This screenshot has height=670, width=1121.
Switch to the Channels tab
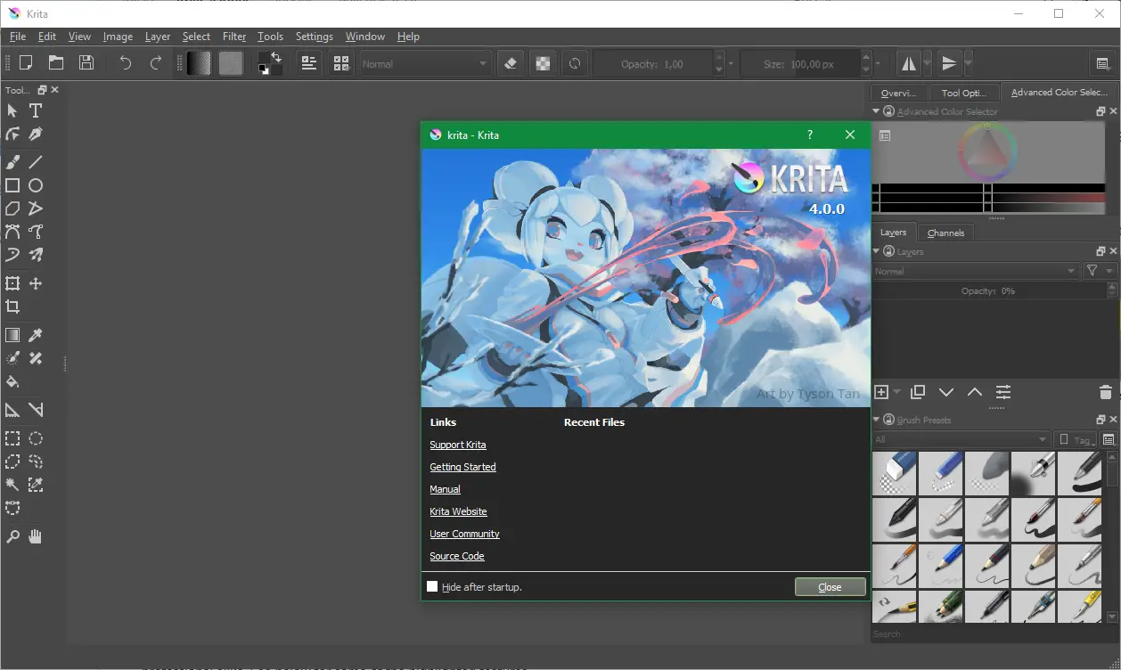[x=945, y=233]
